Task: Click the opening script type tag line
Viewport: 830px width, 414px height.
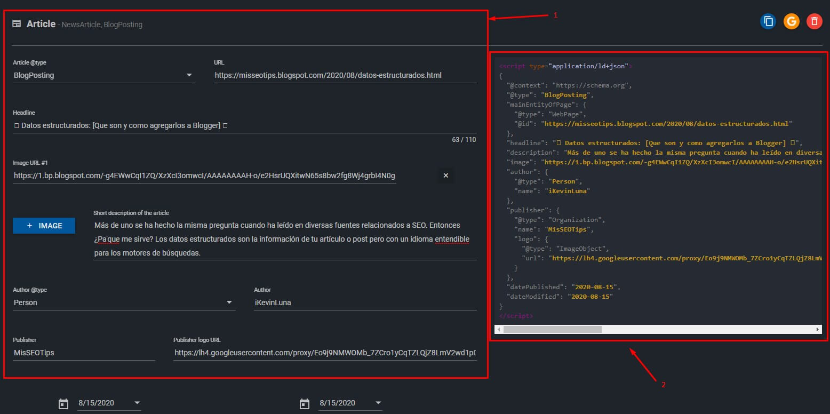Action: [x=566, y=66]
